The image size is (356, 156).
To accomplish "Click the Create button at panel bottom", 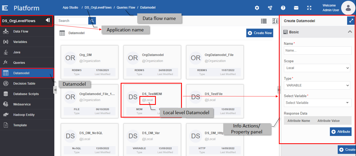I will coord(347,150).
